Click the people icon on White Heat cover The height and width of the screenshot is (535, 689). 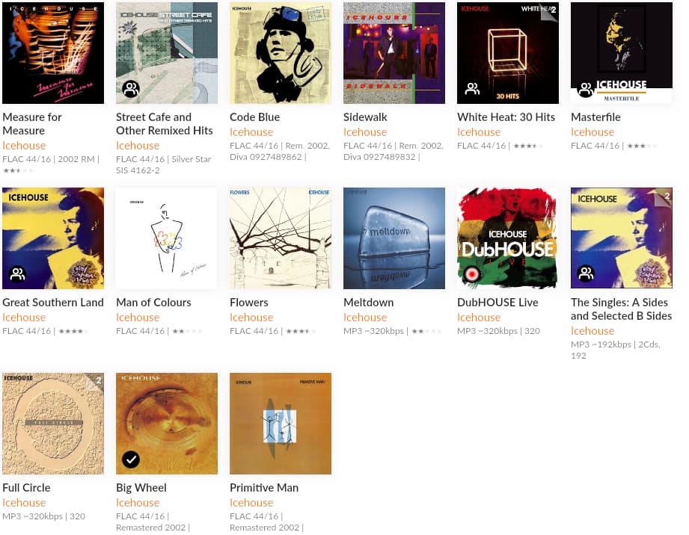(472, 89)
